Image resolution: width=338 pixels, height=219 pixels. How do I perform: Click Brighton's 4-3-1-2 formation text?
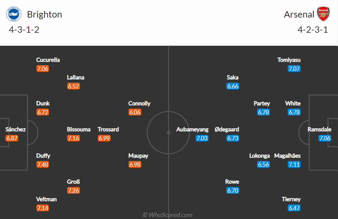click(x=24, y=30)
